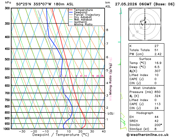Select 'Dewpoint' legend entry text
Viewport: 177px width, 137px height.
click(x=80, y=12)
